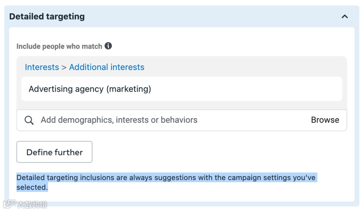Click the Chinese watermark text beside logo

click(32, 204)
